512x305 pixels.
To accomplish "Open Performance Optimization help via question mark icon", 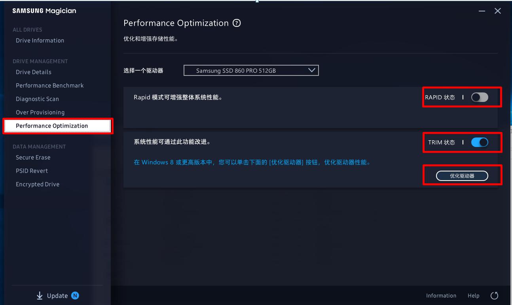I will tap(236, 23).
